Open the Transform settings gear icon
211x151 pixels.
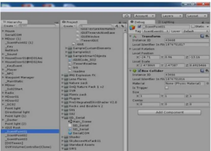coord(207,36)
